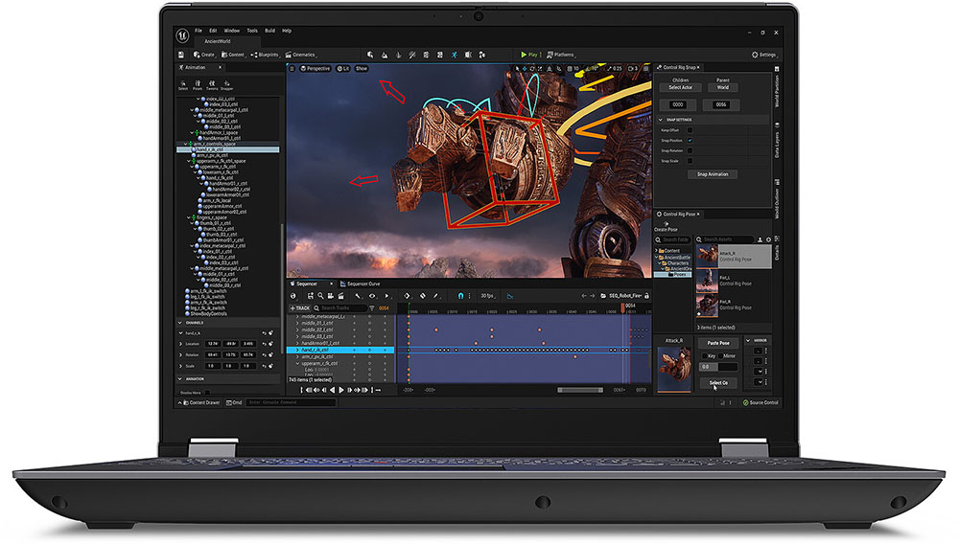Viewport: 959px width, 544px height.
Task: Toggle grid snap value 10 in viewport
Action: click(x=573, y=69)
